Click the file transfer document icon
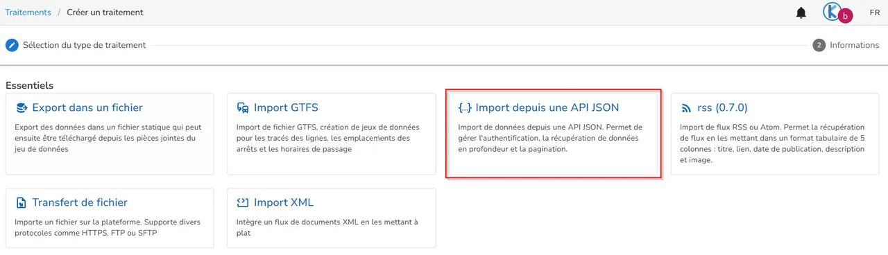 tap(22, 203)
